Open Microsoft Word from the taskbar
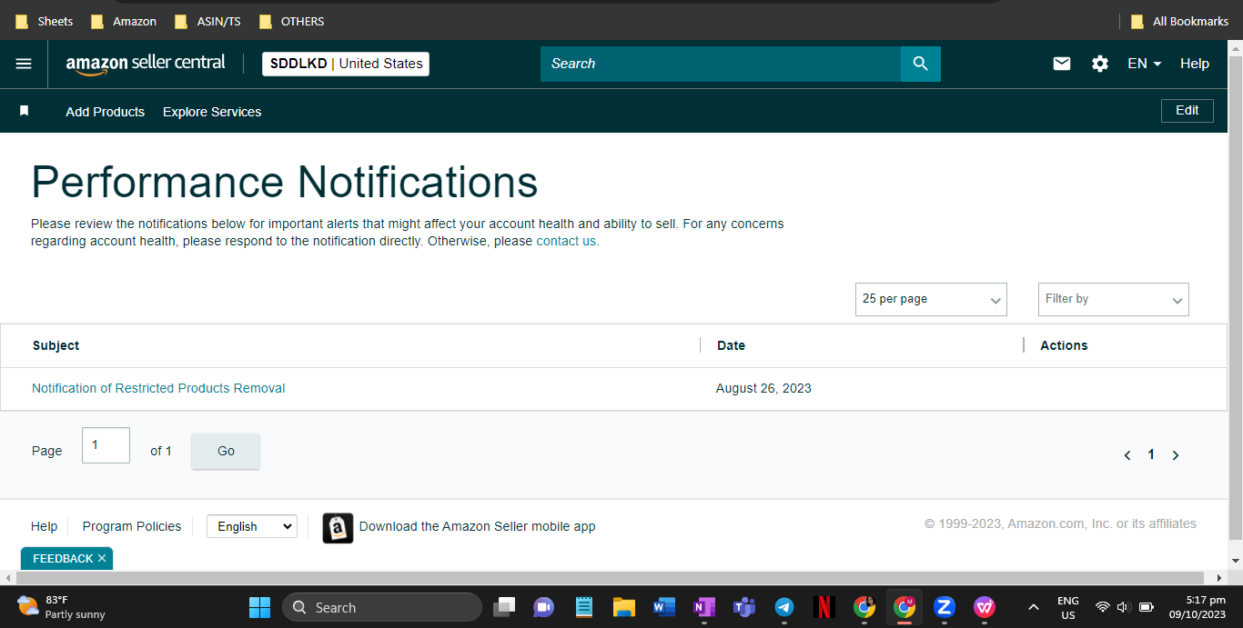 [x=663, y=607]
